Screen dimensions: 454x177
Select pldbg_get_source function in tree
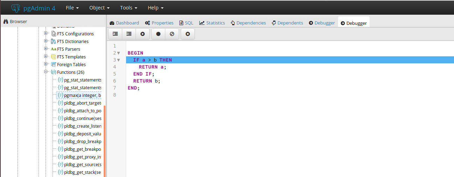[82, 164]
